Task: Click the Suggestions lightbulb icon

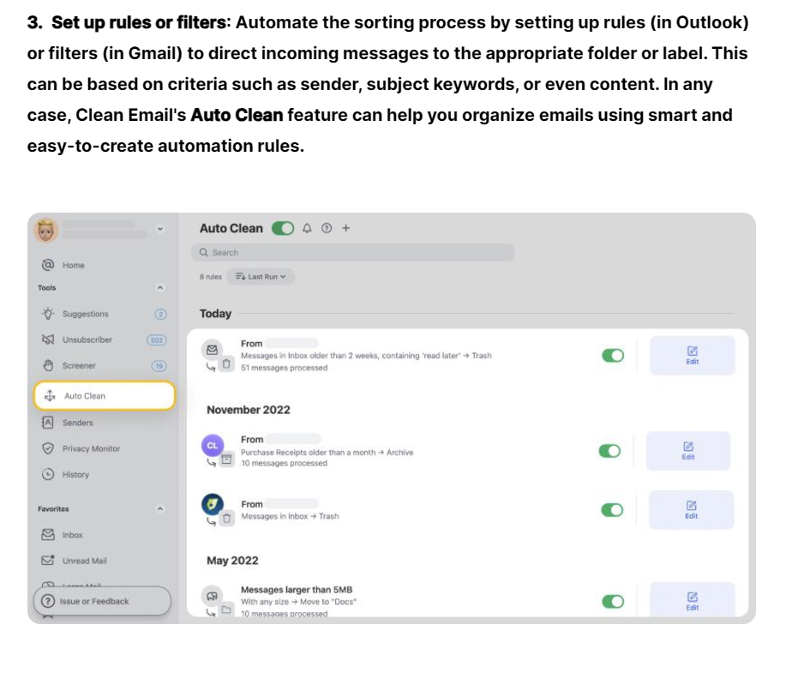Action: [48, 314]
